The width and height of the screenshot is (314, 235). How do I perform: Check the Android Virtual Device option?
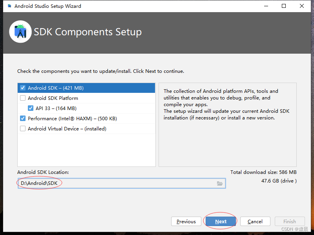point(23,128)
